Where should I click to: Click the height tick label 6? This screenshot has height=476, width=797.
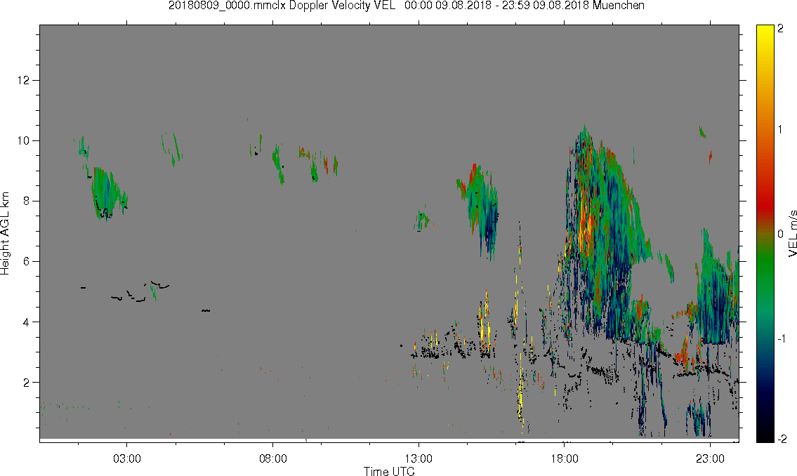tap(27, 262)
